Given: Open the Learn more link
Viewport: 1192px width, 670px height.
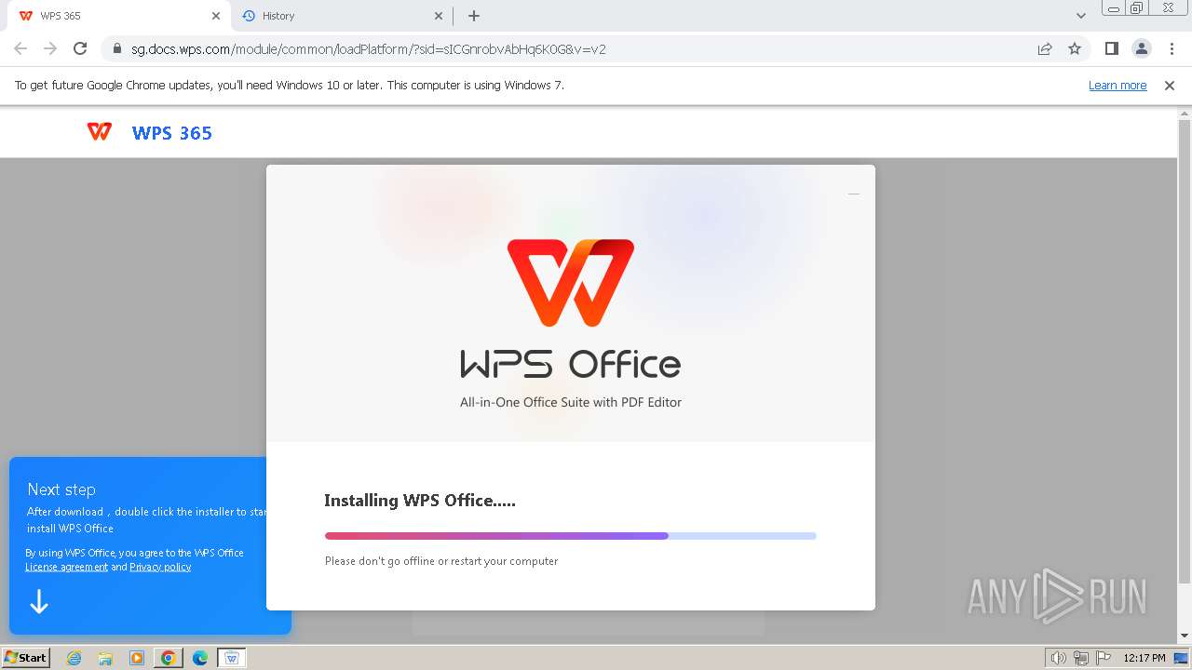Looking at the screenshot, I should 1117,86.
